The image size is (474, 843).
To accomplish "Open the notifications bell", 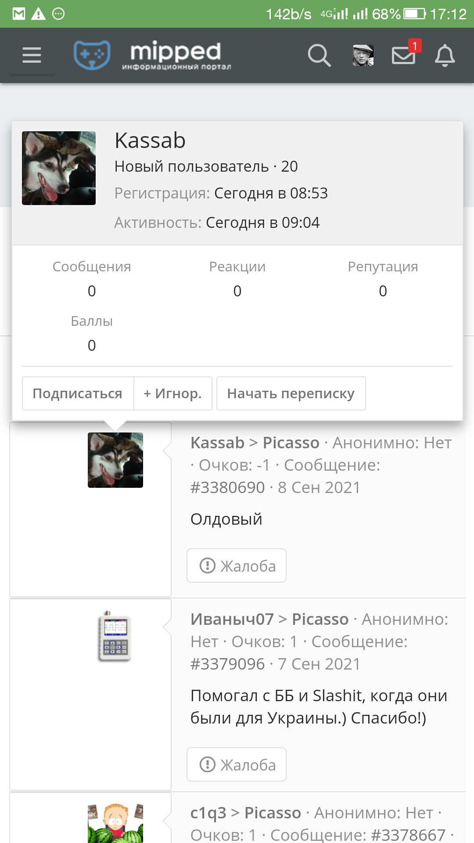I will [x=445, y=55].
